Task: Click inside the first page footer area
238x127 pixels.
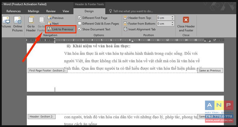Action: (125, 82)
